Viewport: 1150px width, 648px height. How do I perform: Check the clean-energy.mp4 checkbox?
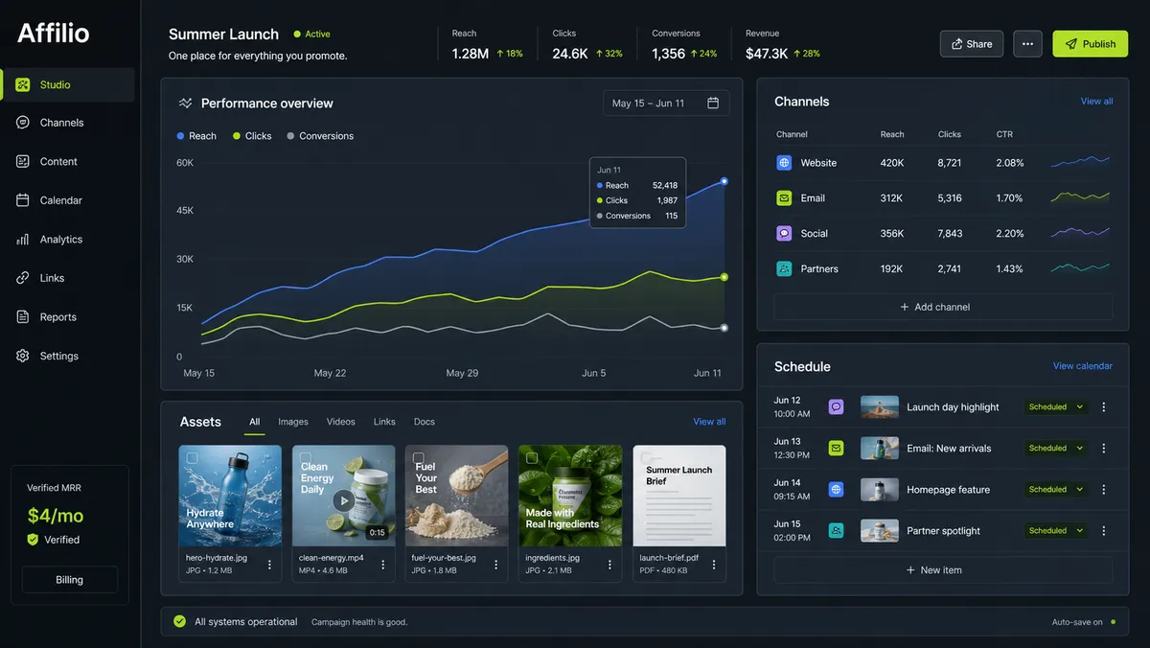click(306, 458)
